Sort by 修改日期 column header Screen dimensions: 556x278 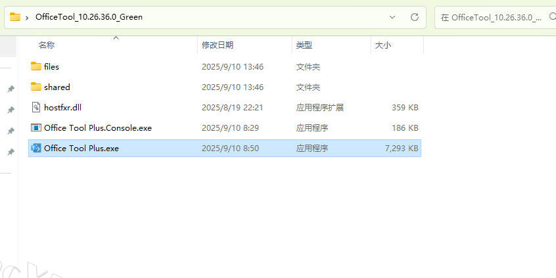(218, 45)
